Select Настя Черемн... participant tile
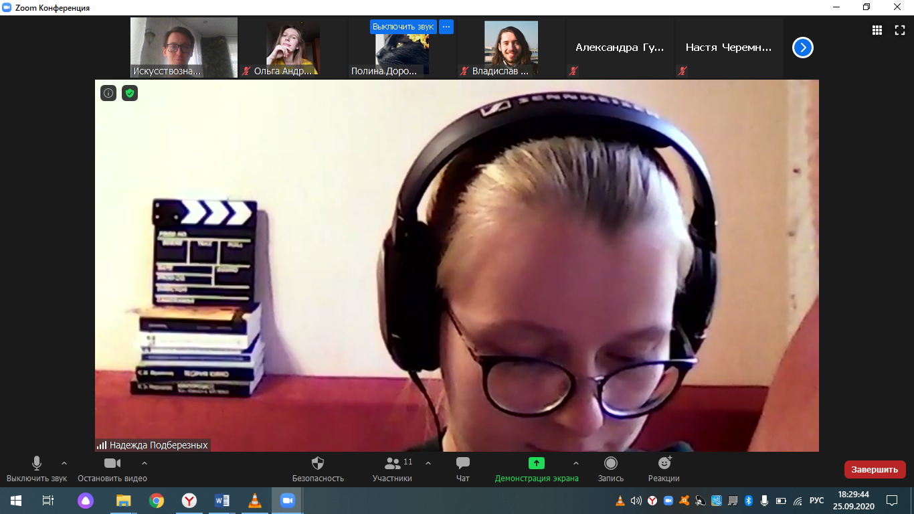 pyautogui.click(x=729, y=48)
